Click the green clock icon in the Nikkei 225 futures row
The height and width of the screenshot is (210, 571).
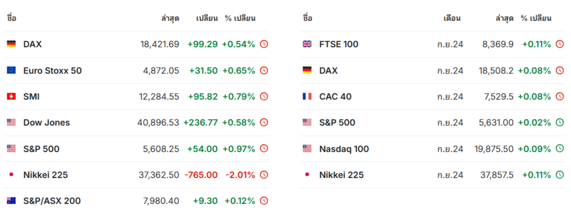click(559, 175)
